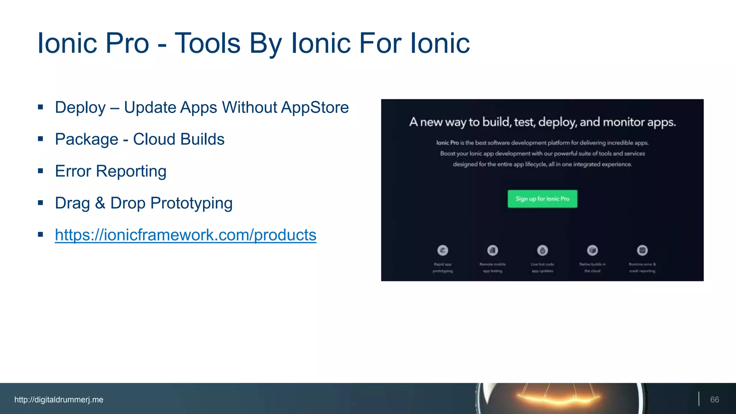Click the Sign up for Ionic Pro button

542,199
